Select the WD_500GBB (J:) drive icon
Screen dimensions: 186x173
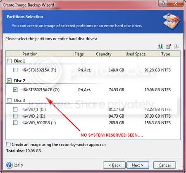coord(25,123)
